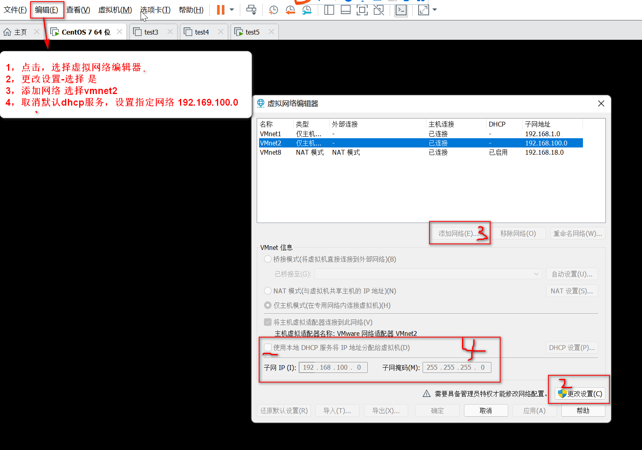This screenshot has width=642, height=450.
Task: Select the 桥接模式 radio button
Action: tap(268, 259)
